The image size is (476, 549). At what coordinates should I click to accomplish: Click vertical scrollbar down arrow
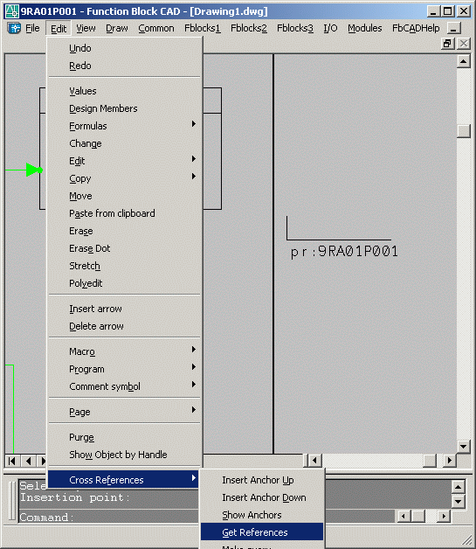464,446
